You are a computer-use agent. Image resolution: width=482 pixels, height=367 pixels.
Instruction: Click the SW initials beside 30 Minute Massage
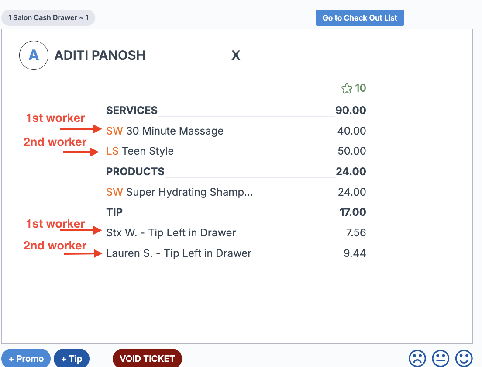114,131
